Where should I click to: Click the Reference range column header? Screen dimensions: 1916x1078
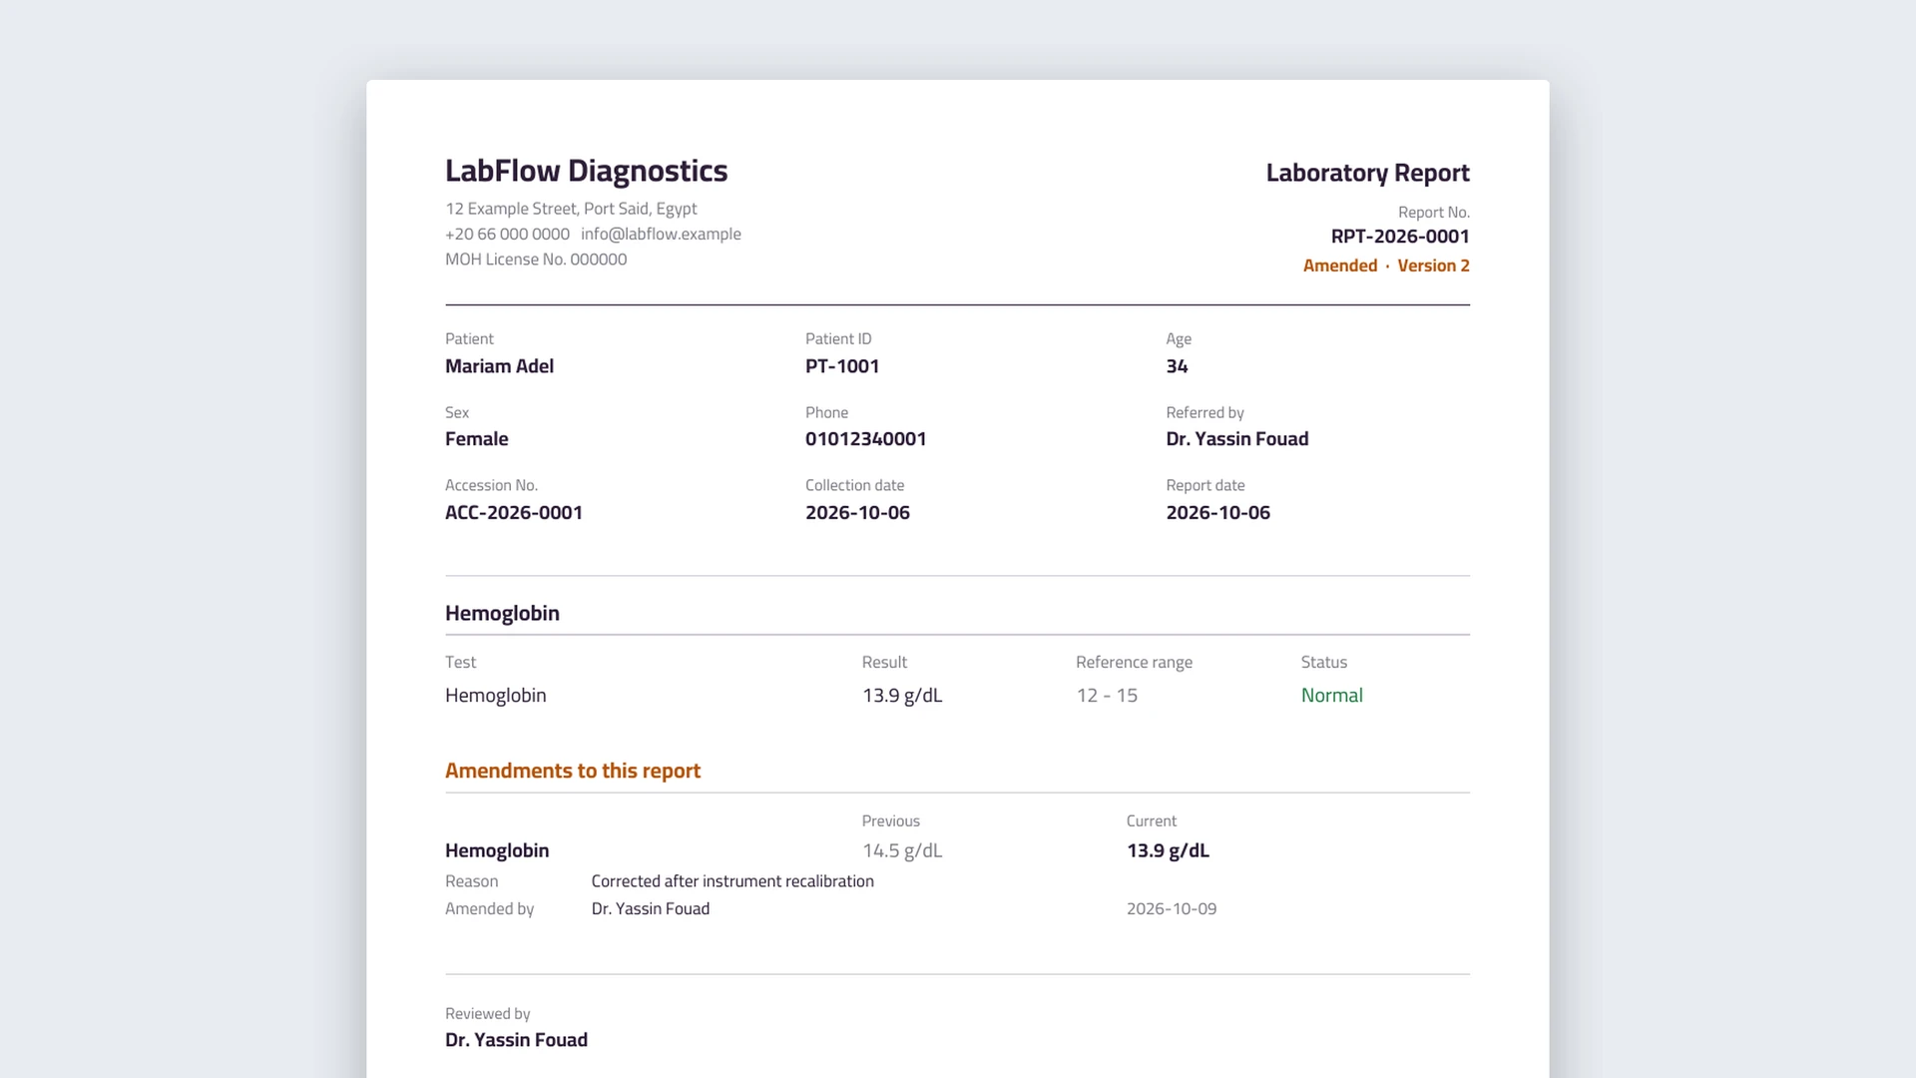(x=1134, y=663)
